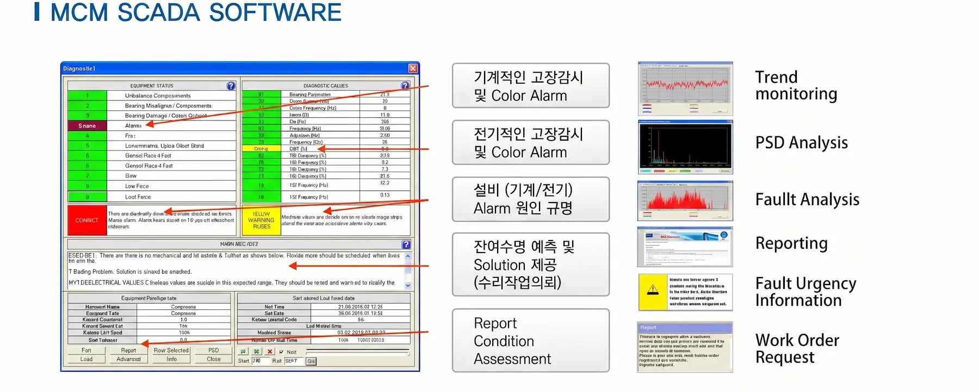Select the red CONNICT alarm block

tap(87, 220)
